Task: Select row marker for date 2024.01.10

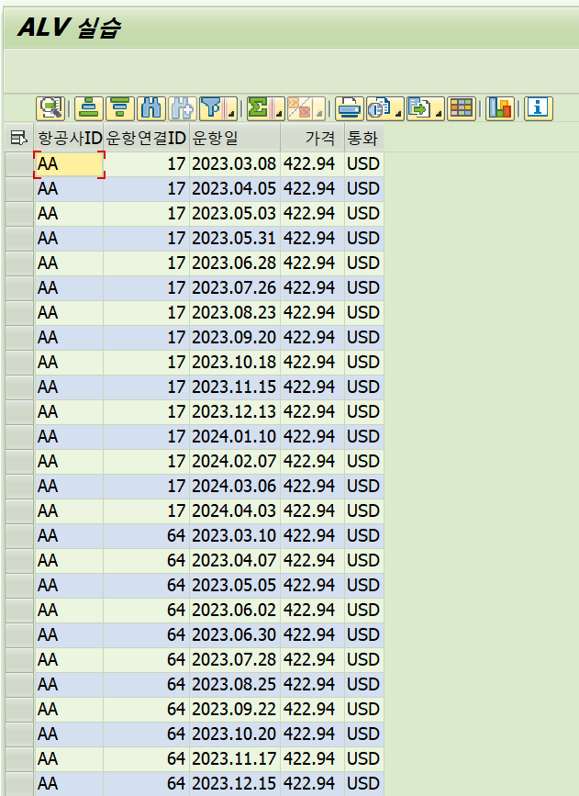Action: click(x=19, y=437)
